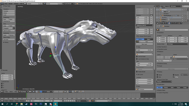189x106 pixels.
Task: Open the Object properties tab cube icon
Action: (x=169, y=23)
